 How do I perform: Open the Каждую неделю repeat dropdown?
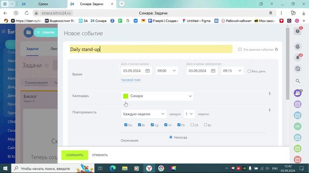pos(144,114)
